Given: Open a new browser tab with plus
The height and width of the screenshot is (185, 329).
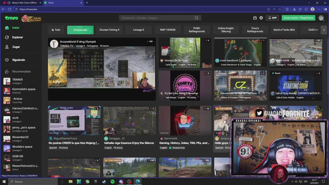Looking at the screenshot, I should 87,3.
